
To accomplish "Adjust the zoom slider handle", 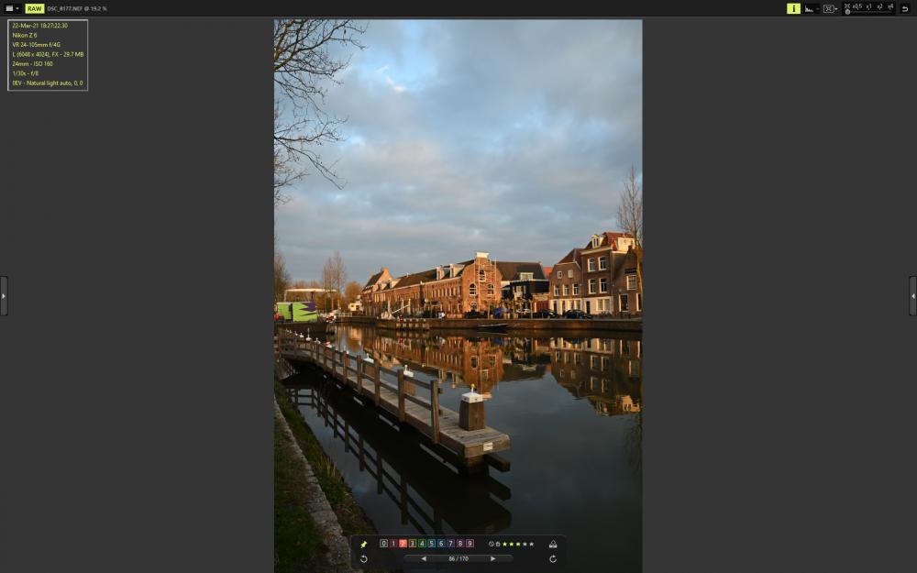I will point(847,12).
